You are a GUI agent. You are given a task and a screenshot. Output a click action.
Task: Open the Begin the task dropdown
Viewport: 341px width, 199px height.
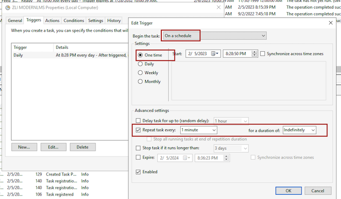[x=215, y=36]
